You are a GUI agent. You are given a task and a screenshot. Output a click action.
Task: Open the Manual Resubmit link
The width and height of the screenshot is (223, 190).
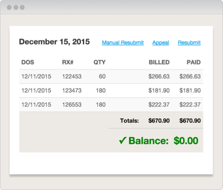tap(123, 42)
